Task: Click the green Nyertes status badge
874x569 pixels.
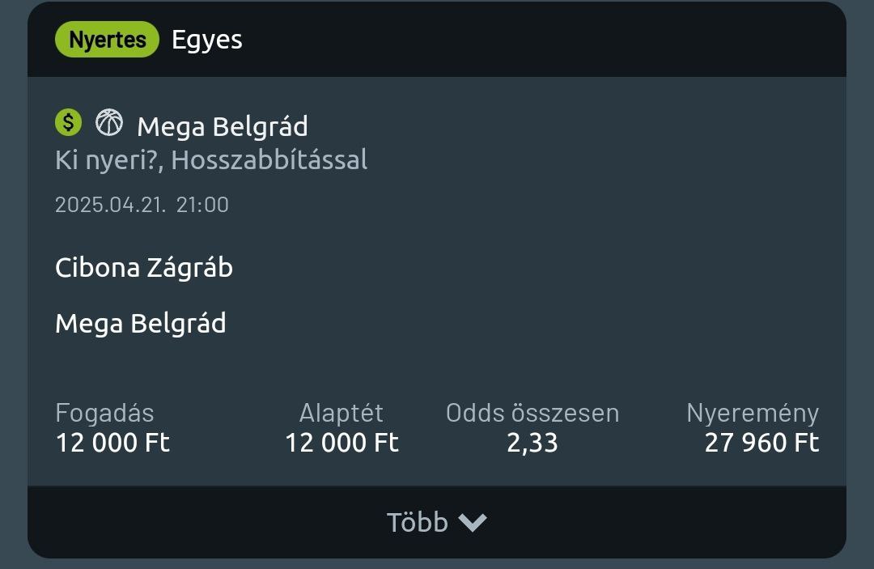Action: click(x=107, y=40)
